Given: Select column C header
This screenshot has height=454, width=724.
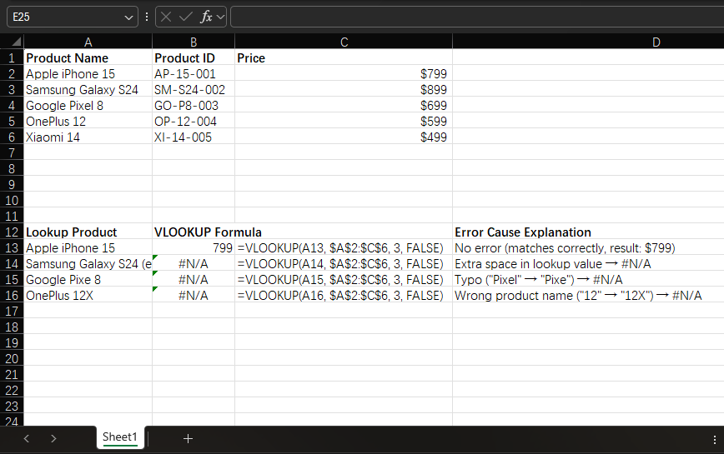Looking at the screenshot, I should (x=344, y=42).
